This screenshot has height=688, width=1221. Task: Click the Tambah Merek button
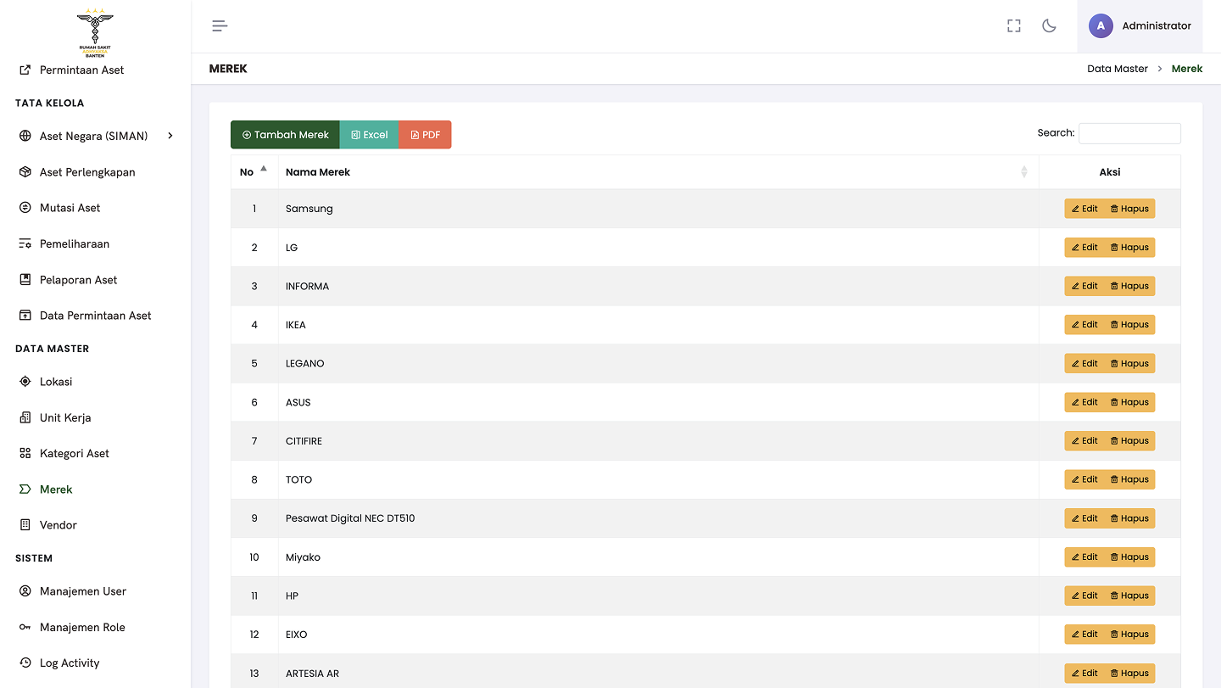click(x=285, y=135)
